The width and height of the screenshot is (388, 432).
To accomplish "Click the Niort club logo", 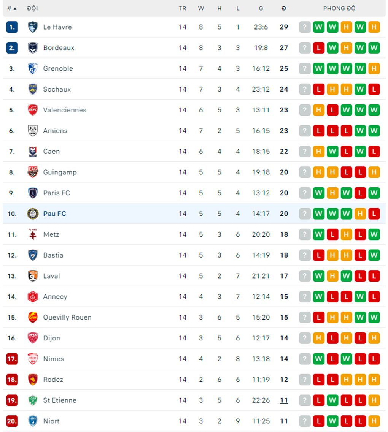I will pyautogui.click(x=33, y=421).
